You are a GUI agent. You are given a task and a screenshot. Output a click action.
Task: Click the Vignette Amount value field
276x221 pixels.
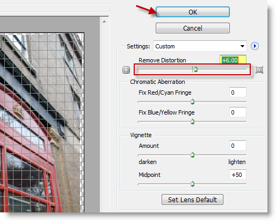(238, 146)
